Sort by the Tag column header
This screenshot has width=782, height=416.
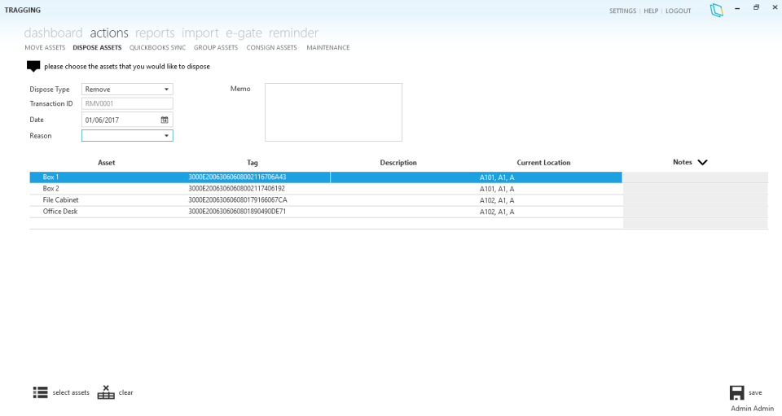(253, 163)
